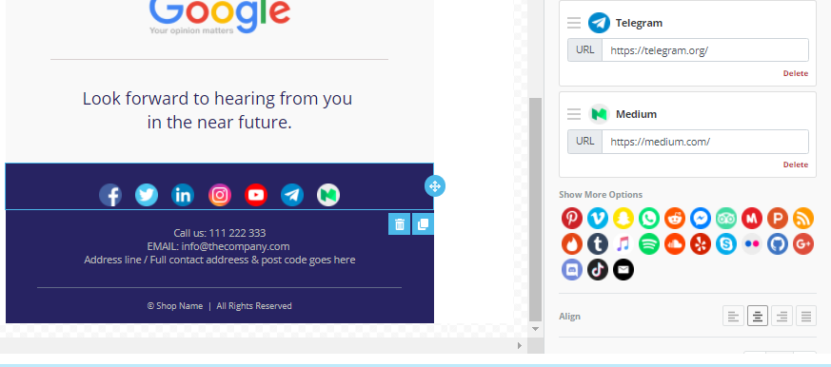Set alignment to left
Viewport: 831px width, 367px height.
pos(734,317)
